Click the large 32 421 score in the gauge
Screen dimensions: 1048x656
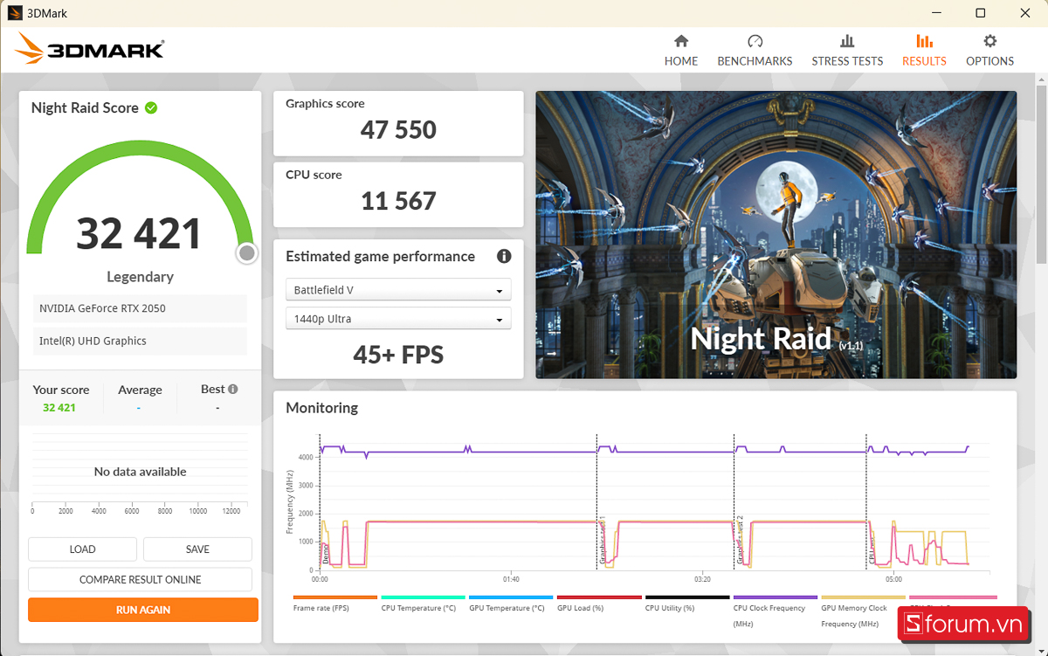coord(140,234)
